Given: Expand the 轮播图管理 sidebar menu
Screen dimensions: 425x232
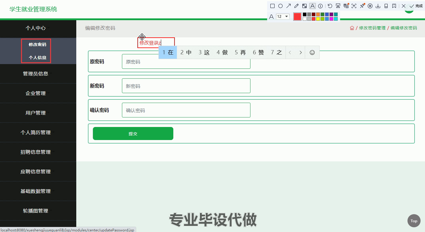Looking at the screenshot, I should click(x=36, y=211).
